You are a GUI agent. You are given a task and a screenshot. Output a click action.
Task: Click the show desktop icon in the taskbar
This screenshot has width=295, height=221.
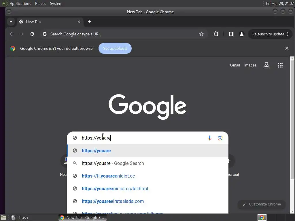3,218
